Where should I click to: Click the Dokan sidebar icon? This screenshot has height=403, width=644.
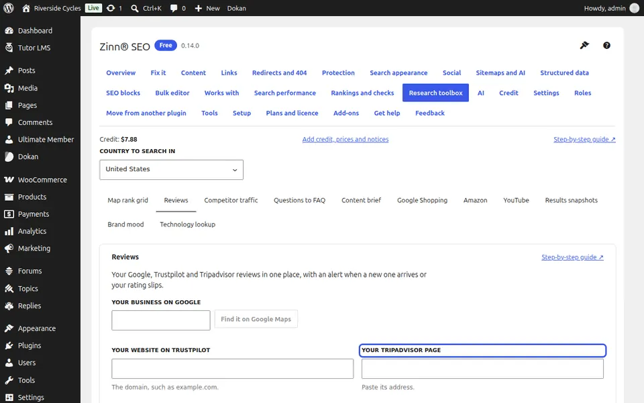tap(9, 156)
